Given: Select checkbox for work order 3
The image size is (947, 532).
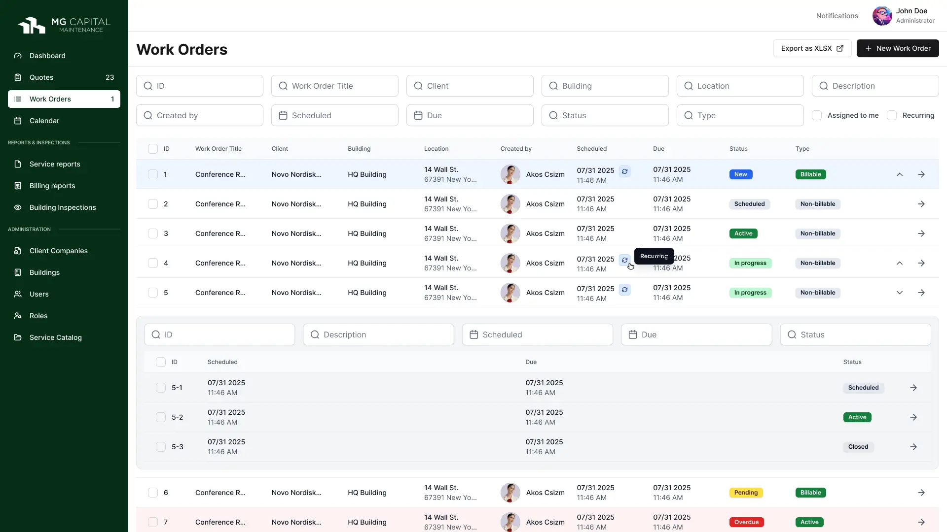Looking at the screenshot, I should [x=153, y=233].
